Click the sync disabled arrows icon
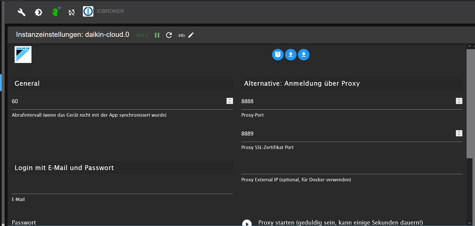Viewport: 475px width, 226px height. pos(72,12)
